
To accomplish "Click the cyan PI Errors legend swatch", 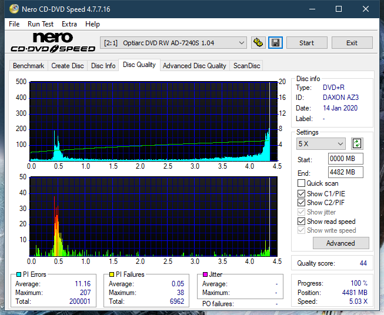I will pyautogui.click(x=19, y=274).
